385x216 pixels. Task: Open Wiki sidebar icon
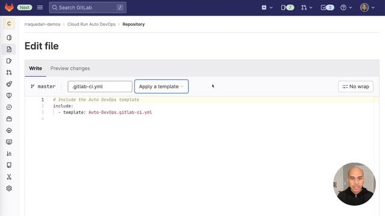tap(9, 165)
